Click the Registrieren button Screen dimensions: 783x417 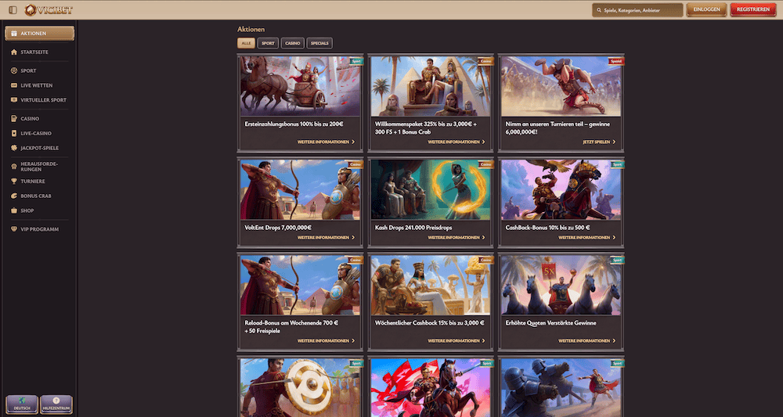point(753,9)
